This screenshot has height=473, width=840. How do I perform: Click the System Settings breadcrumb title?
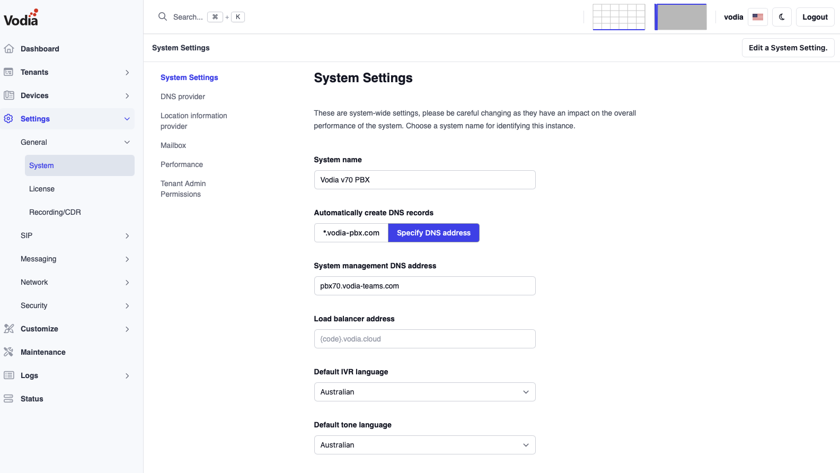181,48
